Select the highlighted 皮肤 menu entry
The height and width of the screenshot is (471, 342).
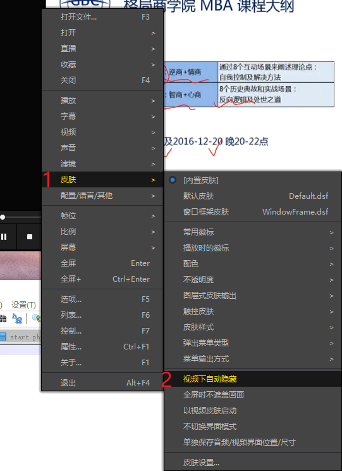click(x=102, y=180)
